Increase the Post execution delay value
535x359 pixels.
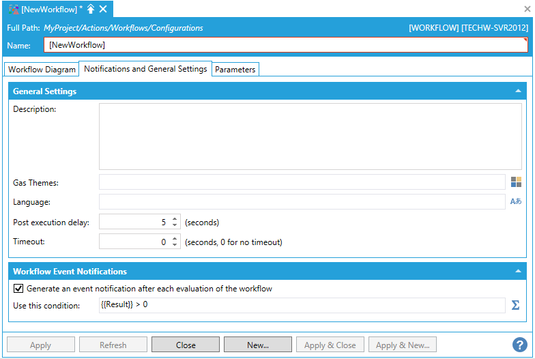(175, 219)
